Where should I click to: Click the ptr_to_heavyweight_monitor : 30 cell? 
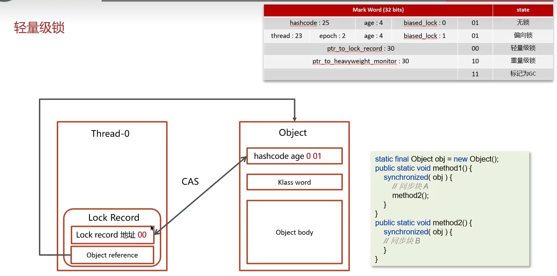pos(360,61)
